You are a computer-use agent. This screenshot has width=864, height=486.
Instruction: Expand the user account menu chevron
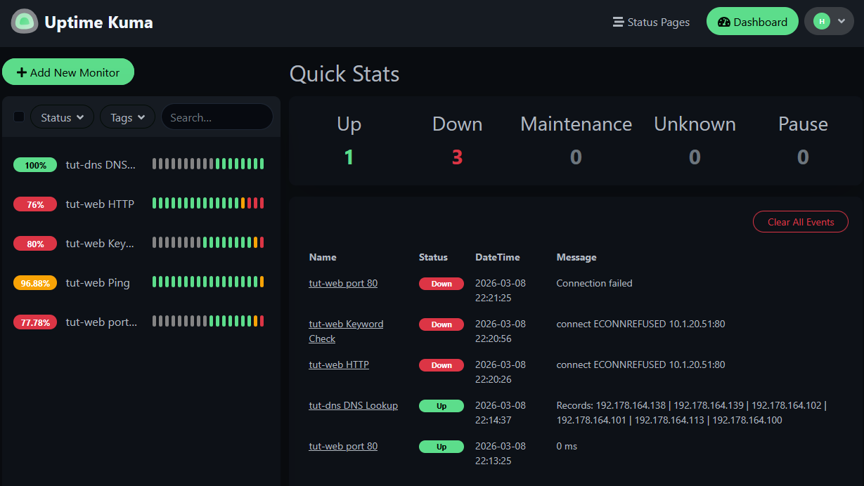point(839,21)
